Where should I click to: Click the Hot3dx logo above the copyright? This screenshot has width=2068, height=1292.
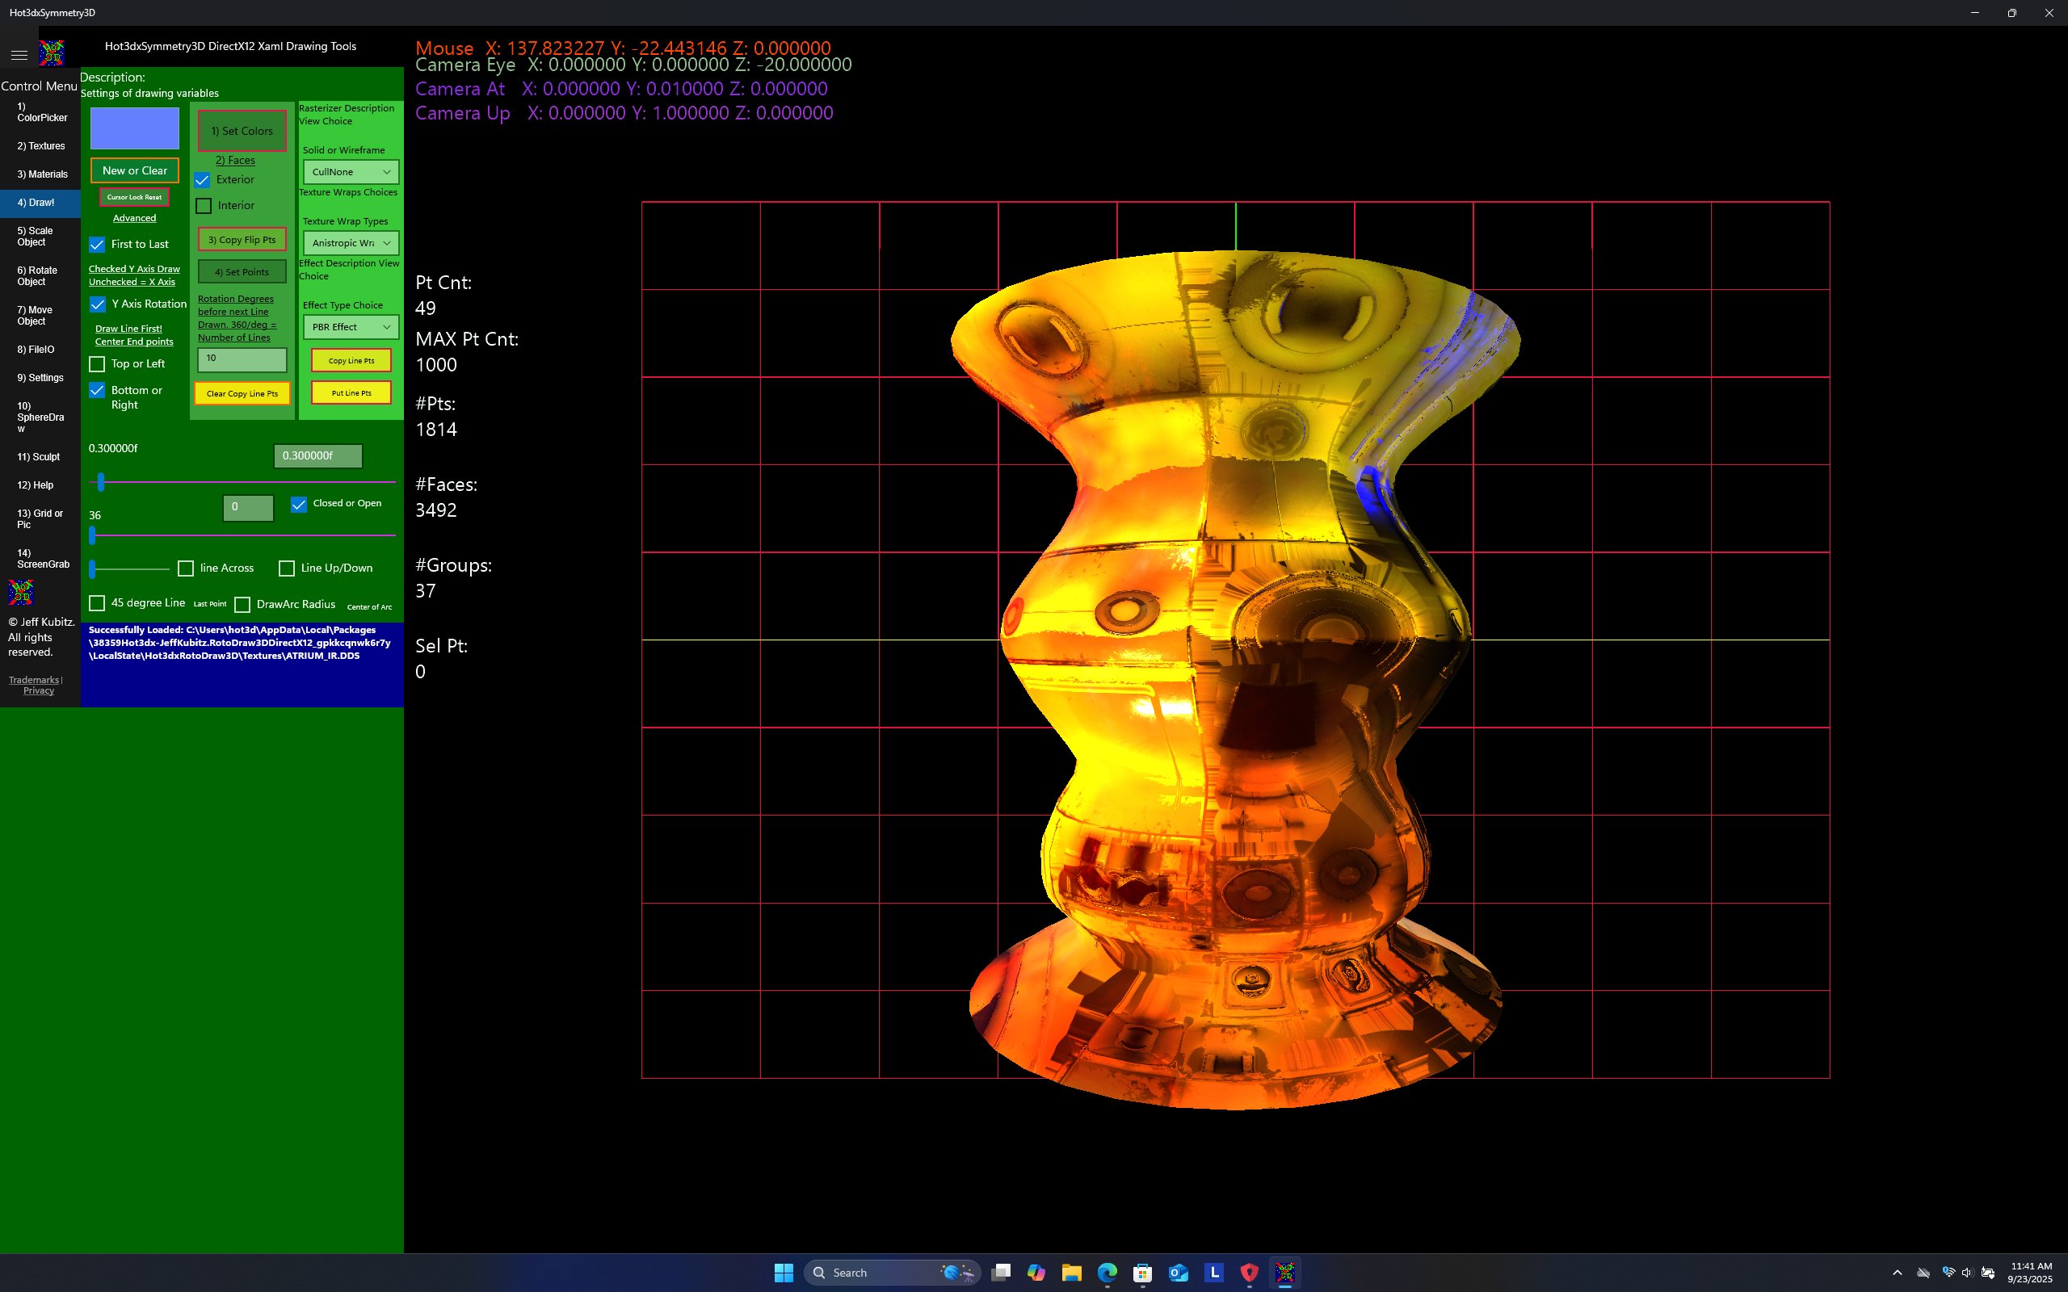(x=20, y=592)
